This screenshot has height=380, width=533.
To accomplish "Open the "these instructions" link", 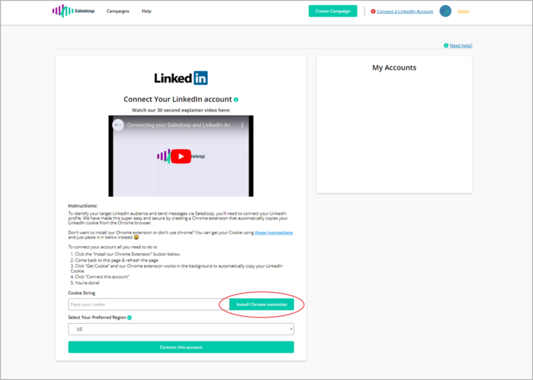I will click(x=274, y=233).
